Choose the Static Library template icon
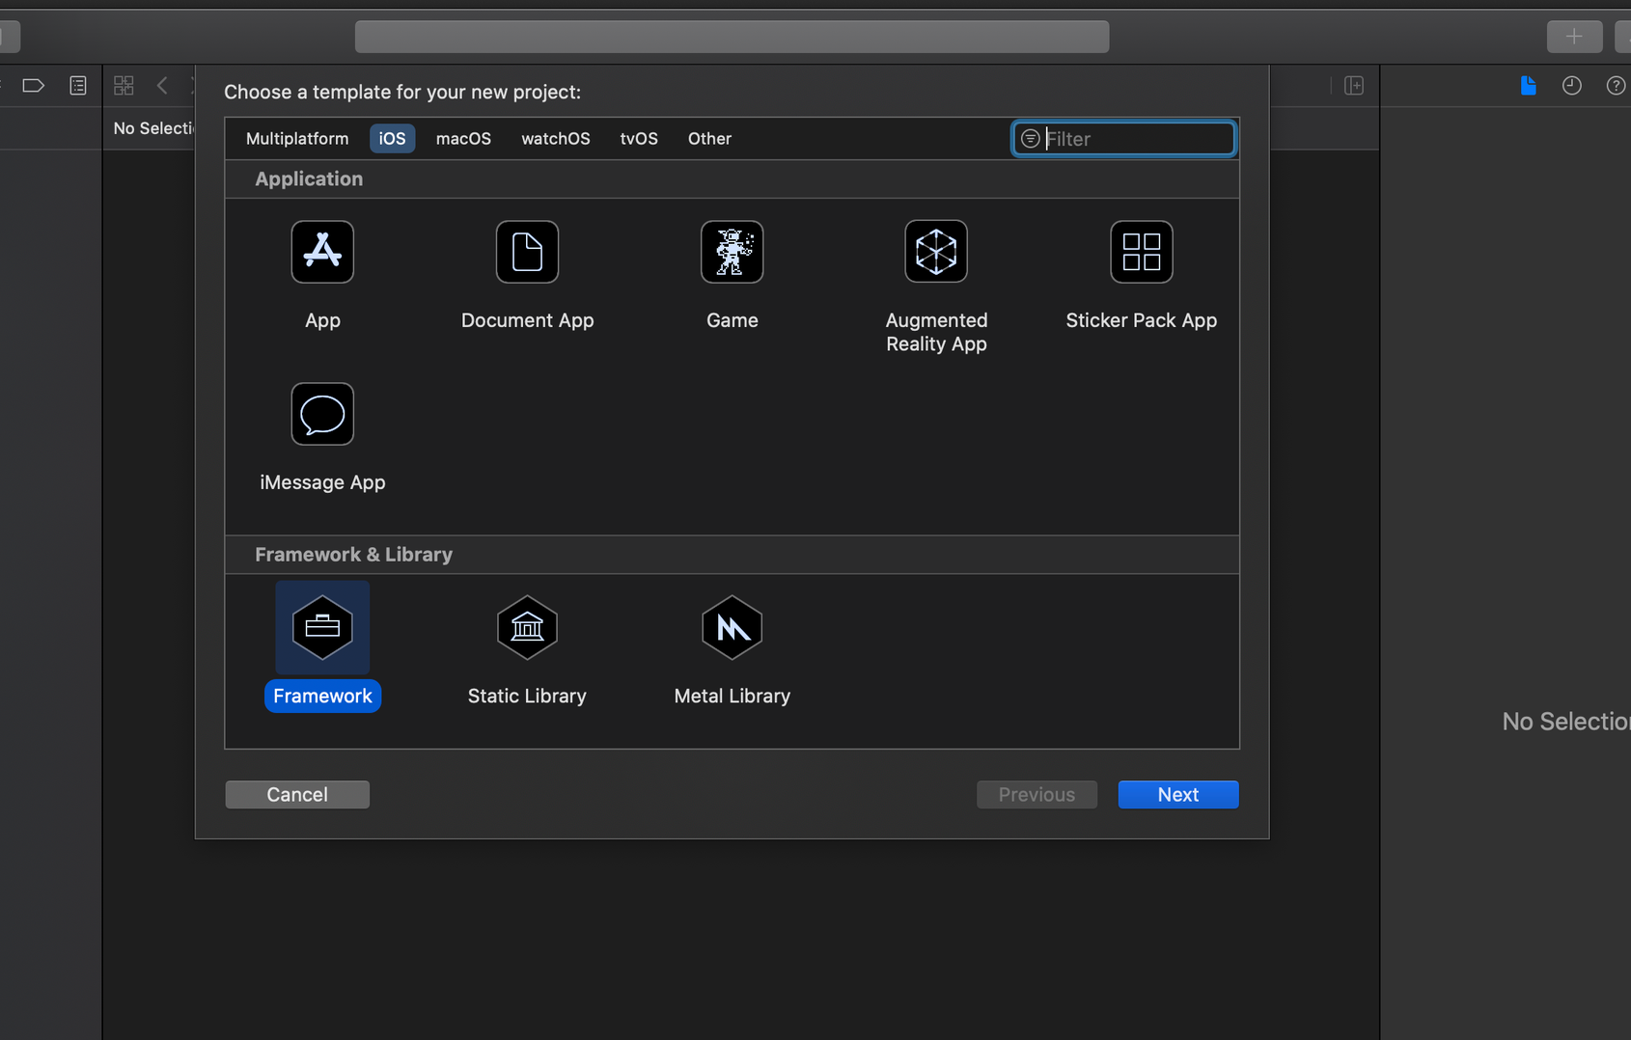Screen dimensions: 1631x1040 pos(527,627)
